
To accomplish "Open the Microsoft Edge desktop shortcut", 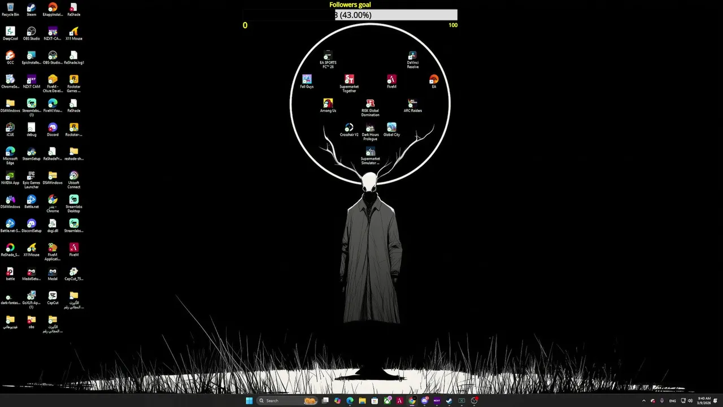I will tap(10, 155).
